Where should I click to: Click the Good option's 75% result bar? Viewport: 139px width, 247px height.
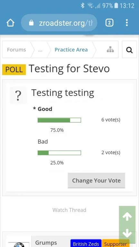tap(59, 120)
